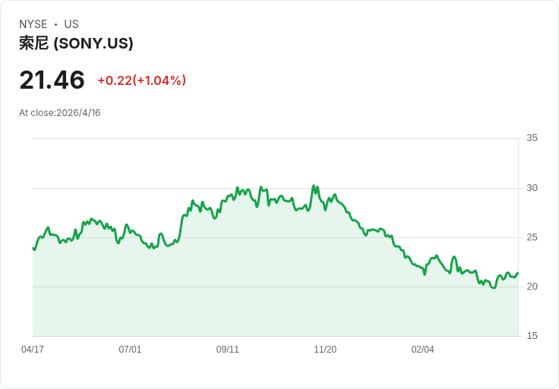Viewport: 559px width, 389px height.
Task: Click the 21.46 closing price
Action: coord(52,80)
